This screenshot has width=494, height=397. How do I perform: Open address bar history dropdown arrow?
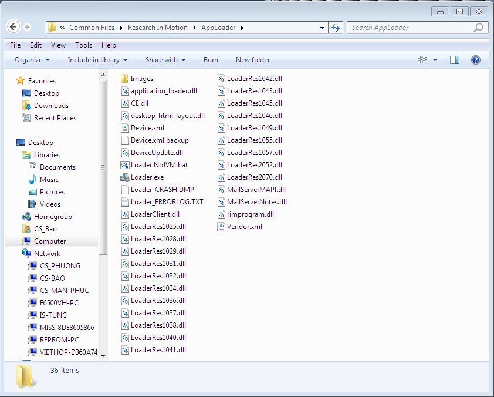(322, 28)
